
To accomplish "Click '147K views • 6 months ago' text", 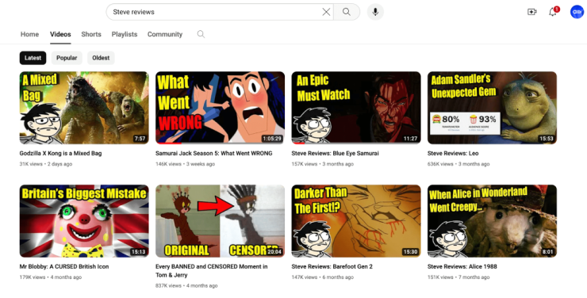I will [x=323, y=277].
